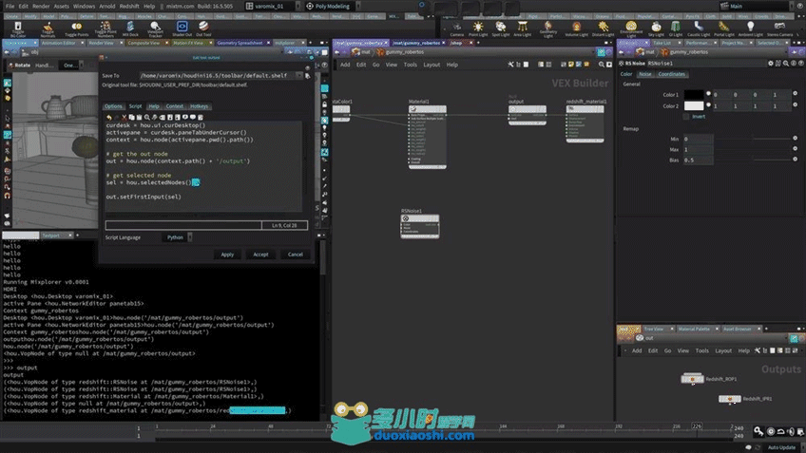This screenshot has height=453, width=806.
Task: Open the Redshift menu in the main menu bar
Action: coord(129,6)
